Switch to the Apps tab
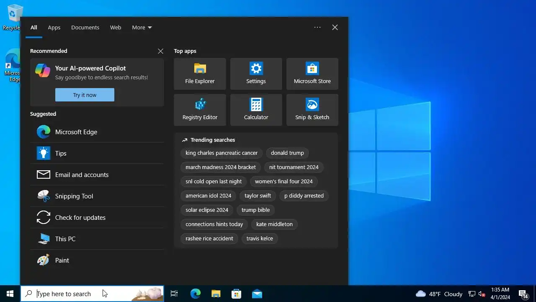536x302 pixels. (54, 27)
